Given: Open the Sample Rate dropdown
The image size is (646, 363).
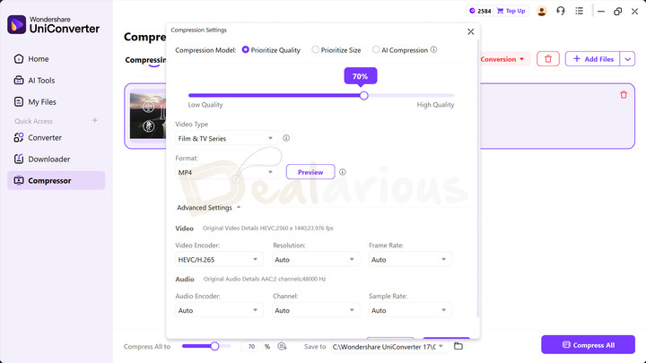Looking at the screenshot, I should click(409, 310).
